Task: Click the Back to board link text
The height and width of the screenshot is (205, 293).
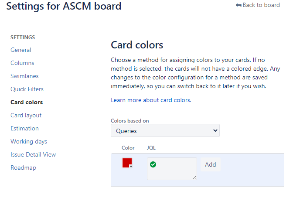Action: tap(261, 5)
